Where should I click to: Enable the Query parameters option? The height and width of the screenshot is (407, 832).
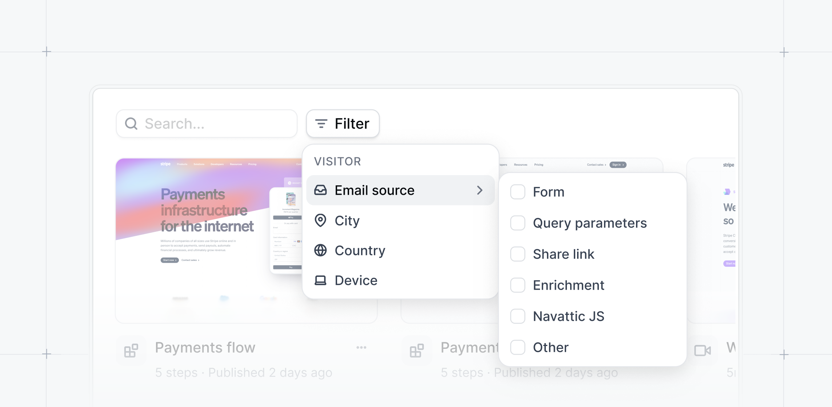point(517,223)
